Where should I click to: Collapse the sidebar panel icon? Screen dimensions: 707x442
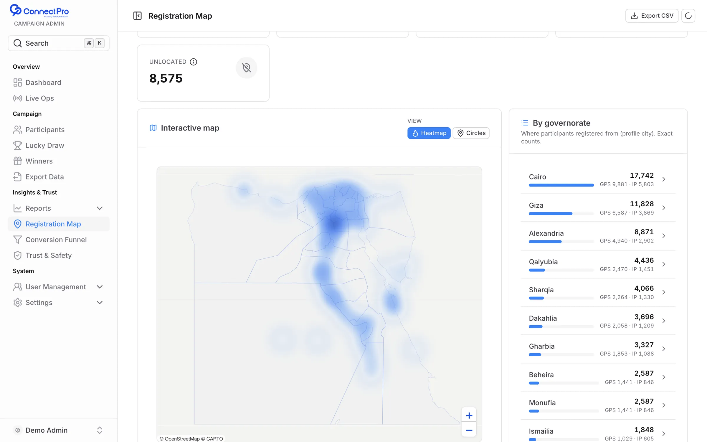pos(137,16)
